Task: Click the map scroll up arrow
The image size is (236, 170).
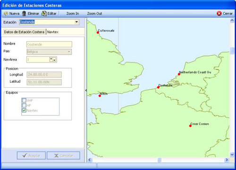Action: click(232, 20)
